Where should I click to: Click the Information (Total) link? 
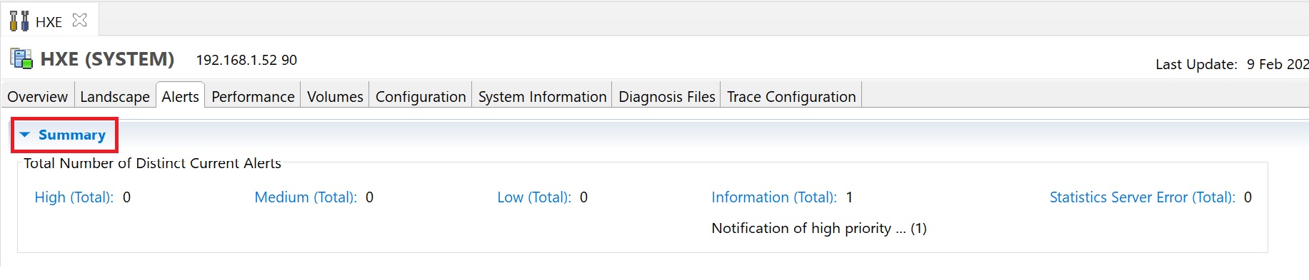click(774, 197)
